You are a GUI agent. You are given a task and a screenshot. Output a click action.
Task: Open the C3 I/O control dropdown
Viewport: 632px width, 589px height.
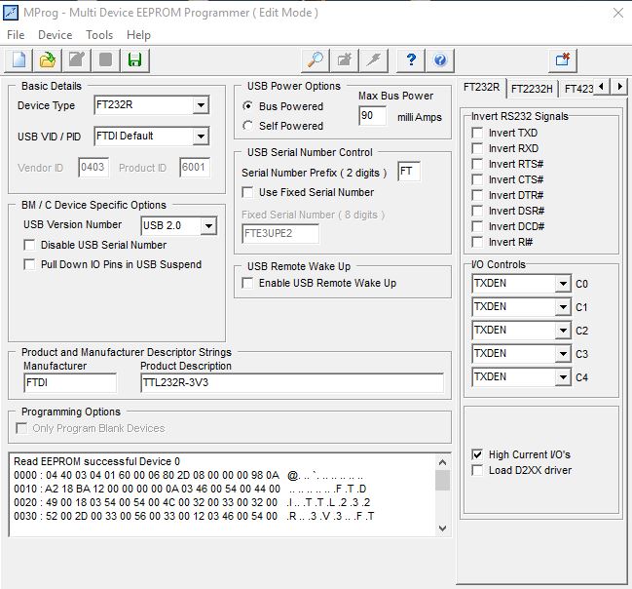coord(562,354)
